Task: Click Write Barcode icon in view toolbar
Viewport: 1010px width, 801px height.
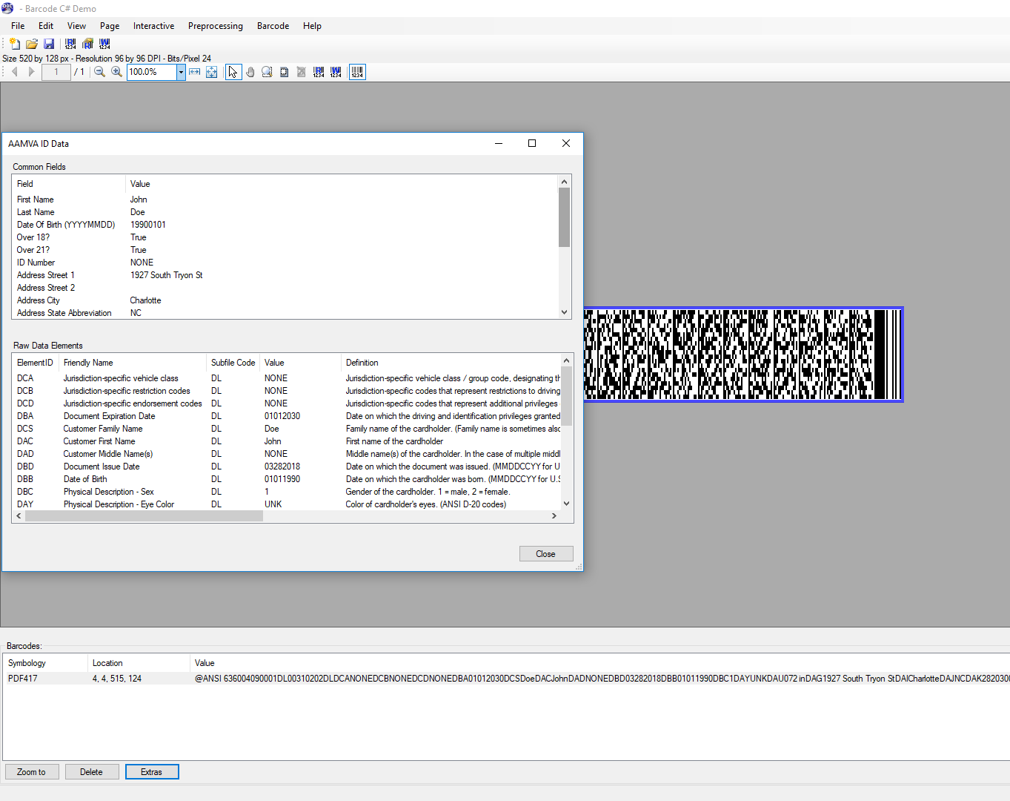Action: pyautogui.click(x=336, y=72)
